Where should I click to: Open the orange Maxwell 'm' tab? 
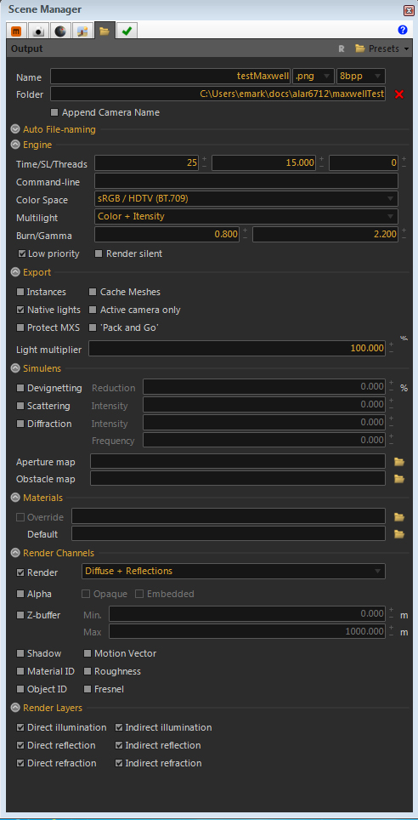click(16, 31)
